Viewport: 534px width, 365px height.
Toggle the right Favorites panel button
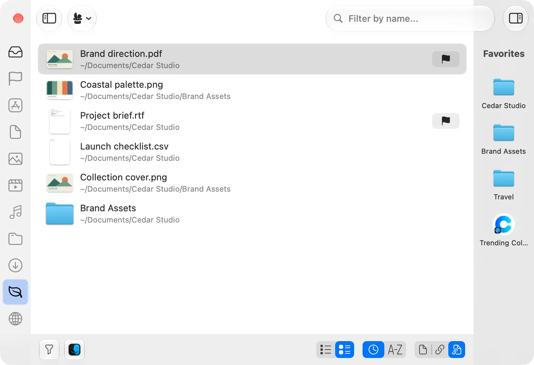click(515, 18)
